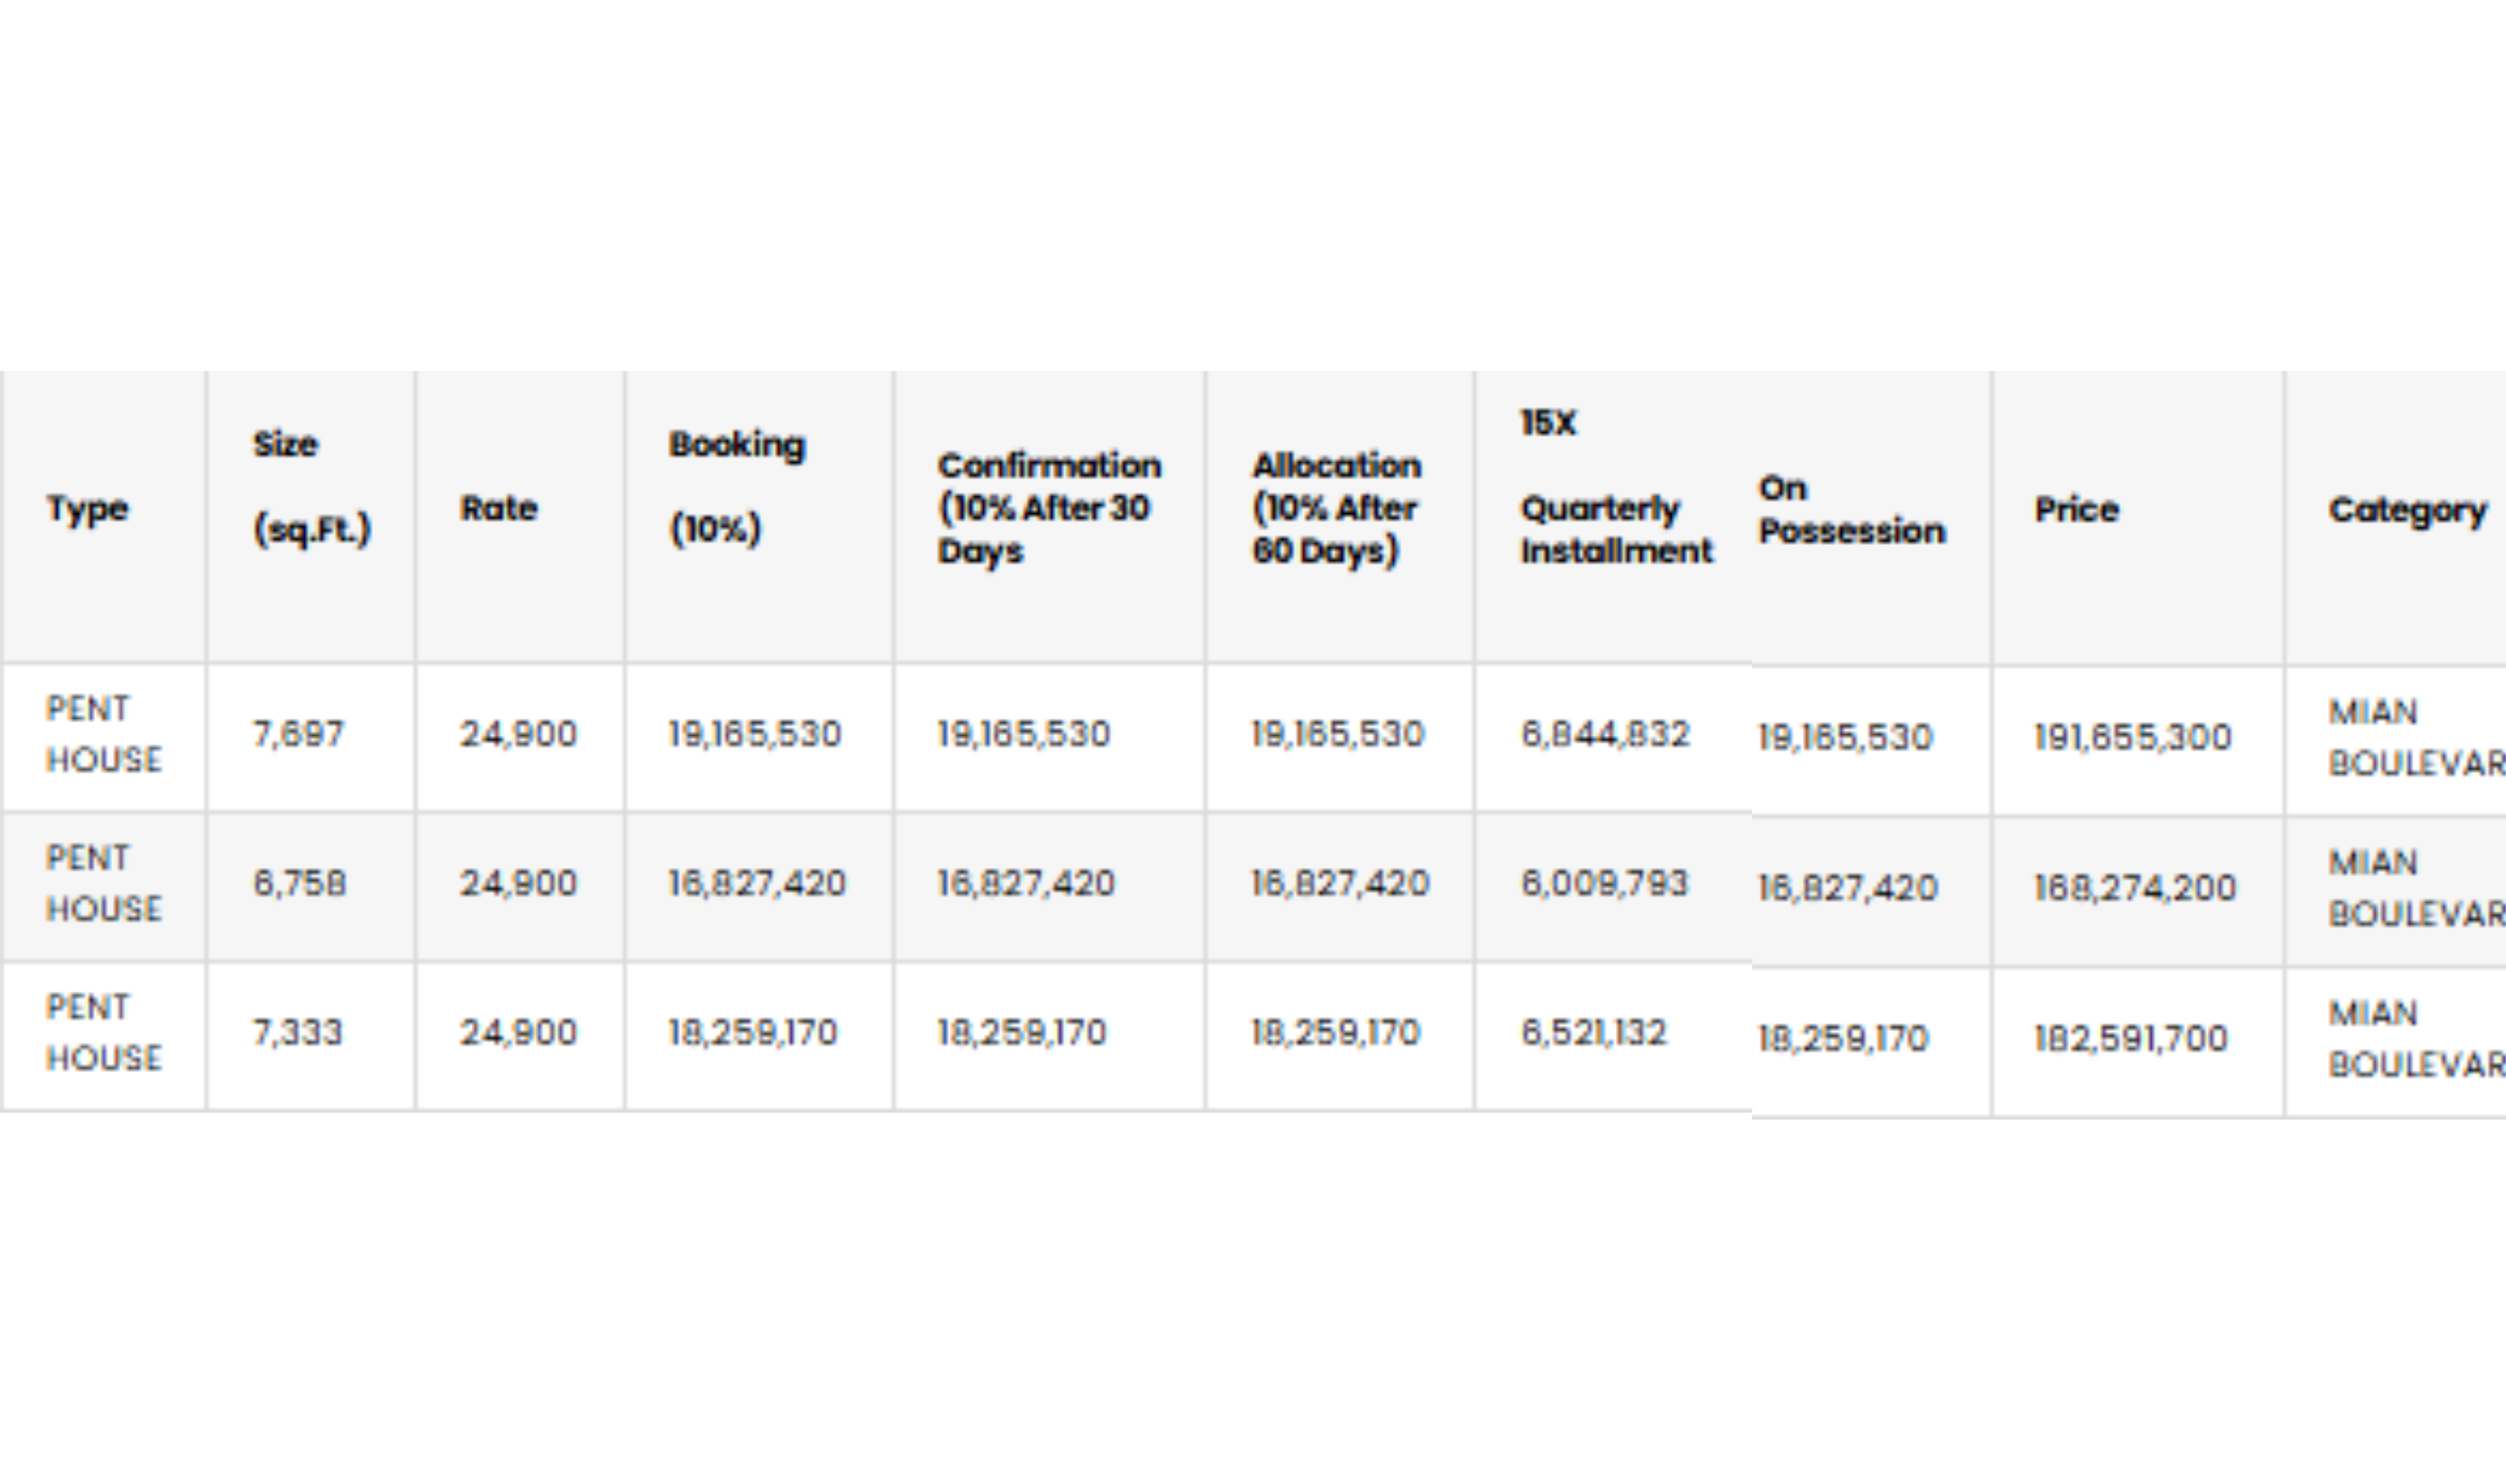
Task: Click the size value 7,333
Action: [x=297, y=1033]
